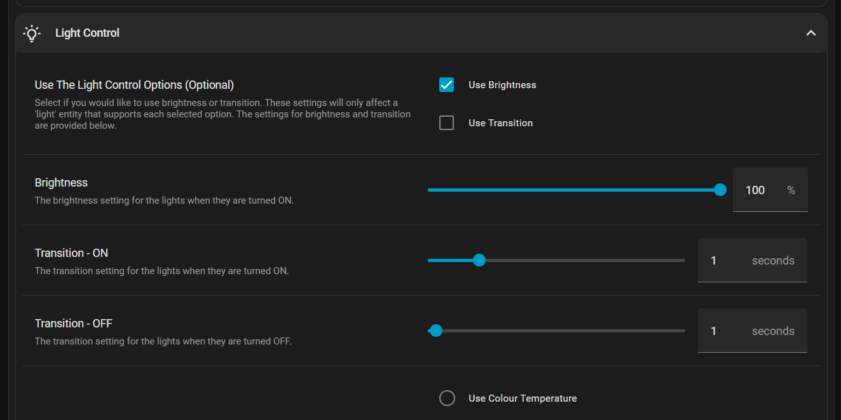Focus the Transition - OFF seconds field
Screen dimensions: 841x420
tap(725, 331)
